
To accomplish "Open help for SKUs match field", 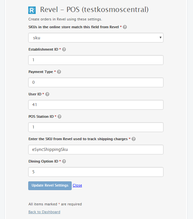I will 125,27.
